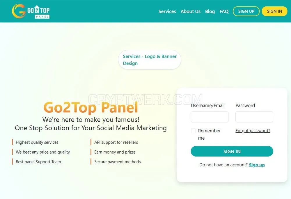
Task: Click Secure payment methods feature item
Action: [x=118, y=162]
